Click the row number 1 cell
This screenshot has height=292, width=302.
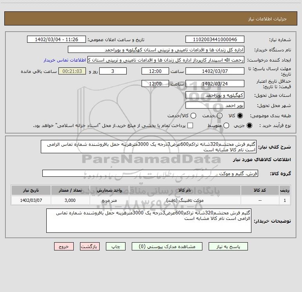click(285, 200)
